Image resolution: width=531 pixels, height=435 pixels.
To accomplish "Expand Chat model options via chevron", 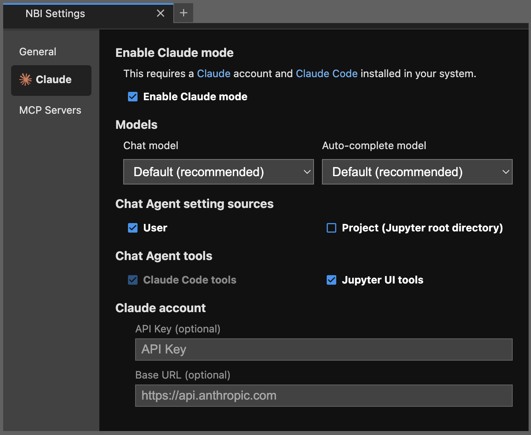I will pyautogui.click(x=307, y=172).
